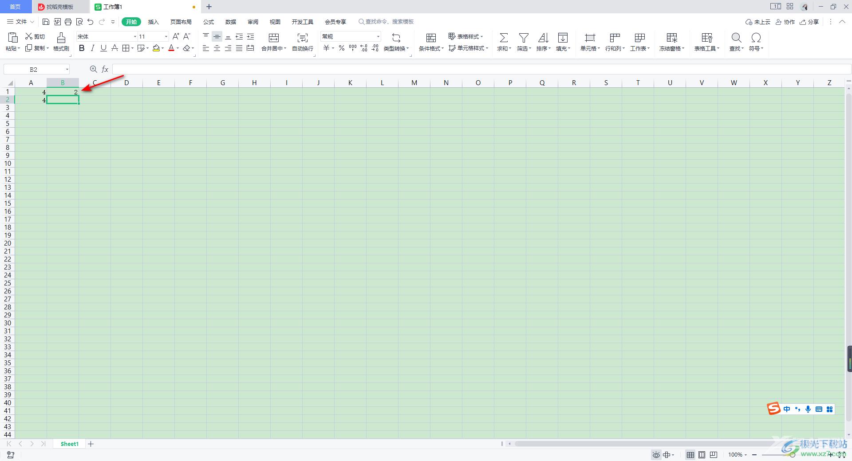Image resolution: width=852 pixels, height=461 pixels.
Task: Click the Sum 求和 icon
Action: click(504, 38)
